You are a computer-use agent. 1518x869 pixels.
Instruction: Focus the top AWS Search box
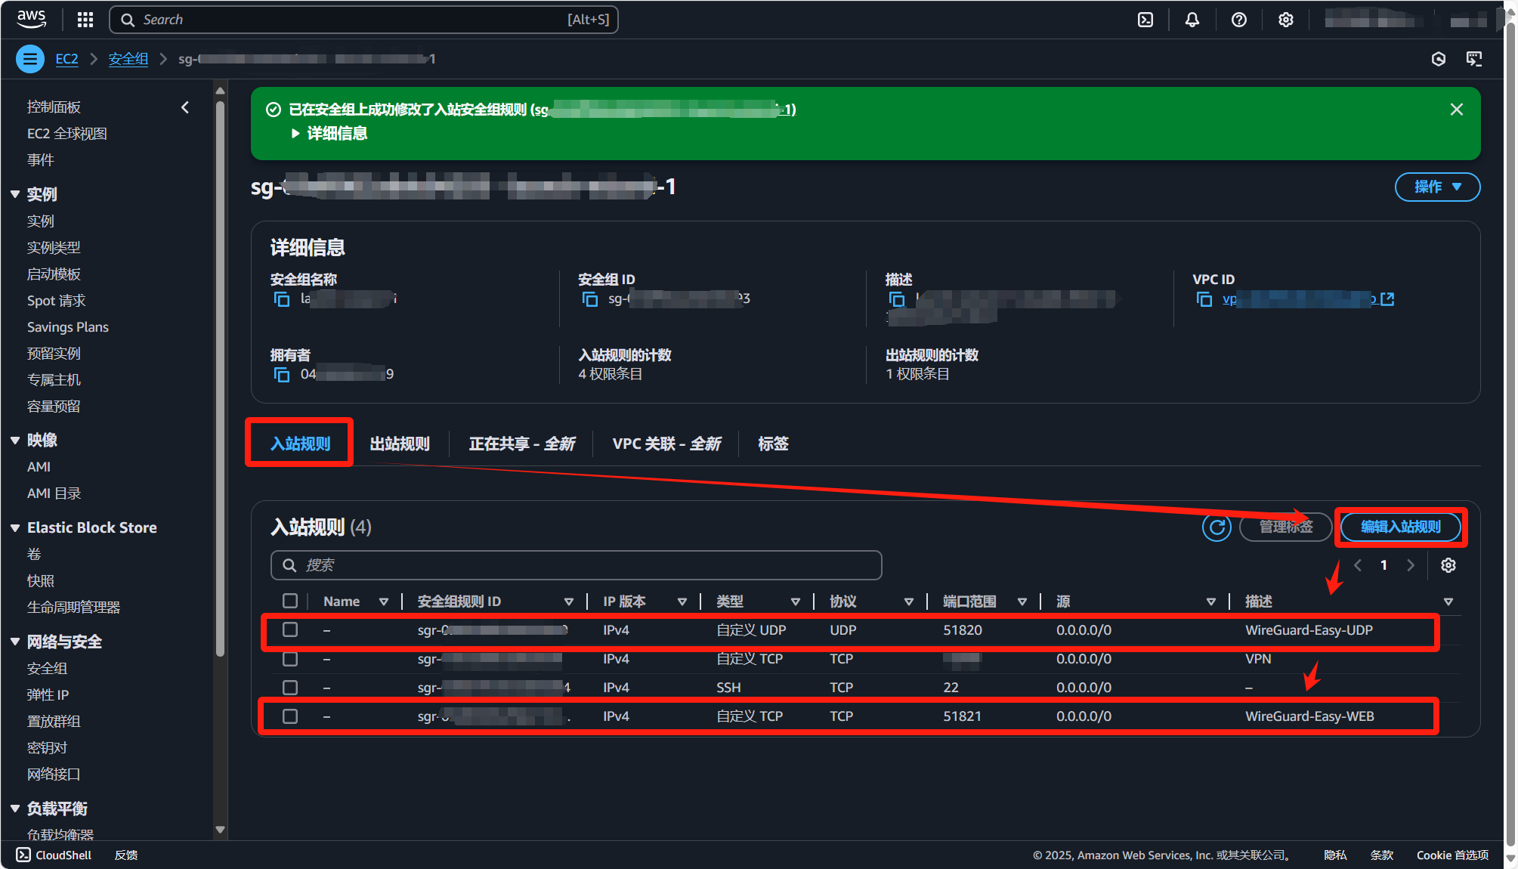point(363,20)
